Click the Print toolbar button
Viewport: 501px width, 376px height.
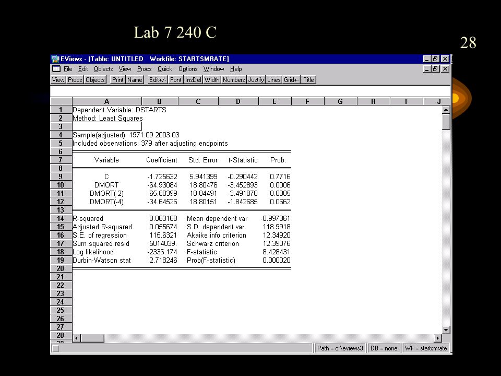117,79
